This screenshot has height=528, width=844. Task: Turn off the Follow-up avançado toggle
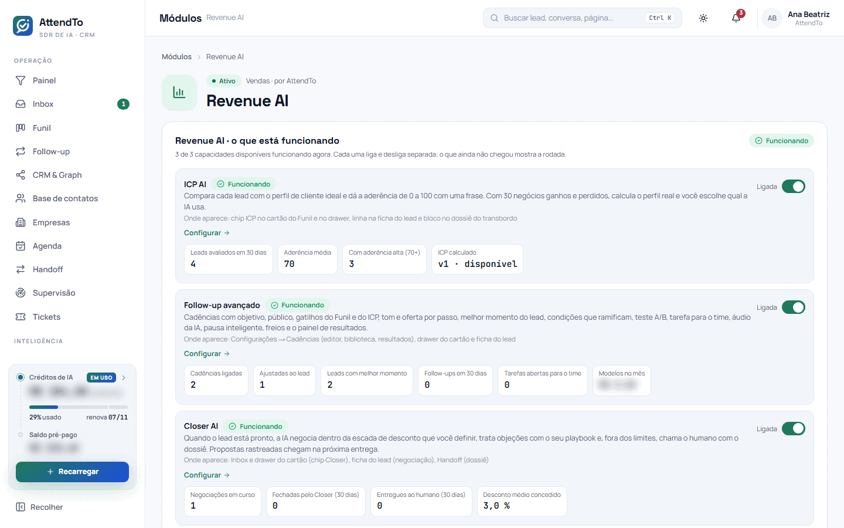[794, 307]
